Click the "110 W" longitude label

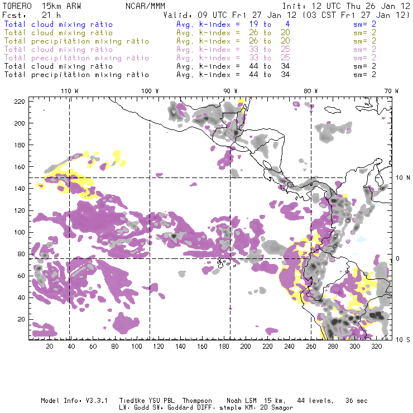click(70, 91)
